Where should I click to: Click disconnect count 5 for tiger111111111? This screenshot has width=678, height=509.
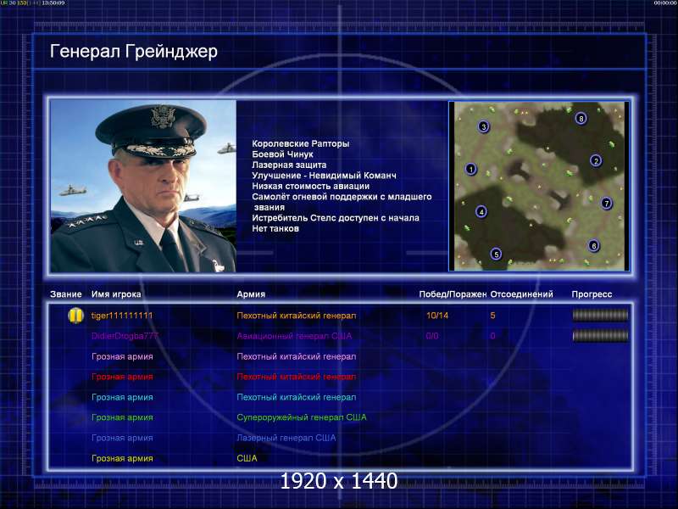point(492,316)
